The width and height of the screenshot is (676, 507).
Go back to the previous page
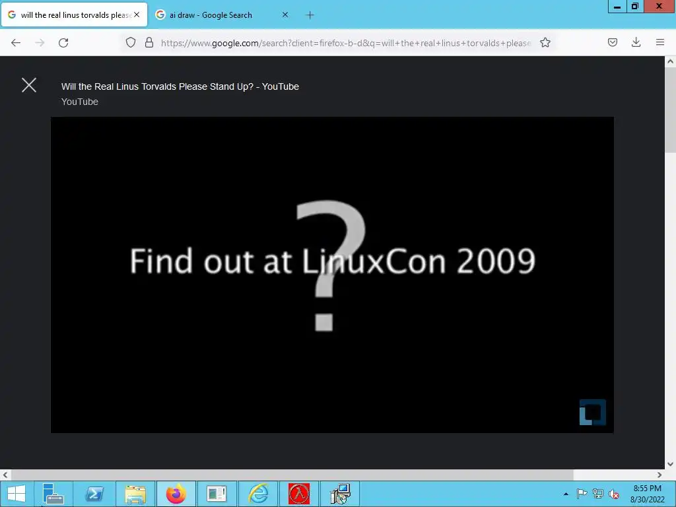click(16, 43)
